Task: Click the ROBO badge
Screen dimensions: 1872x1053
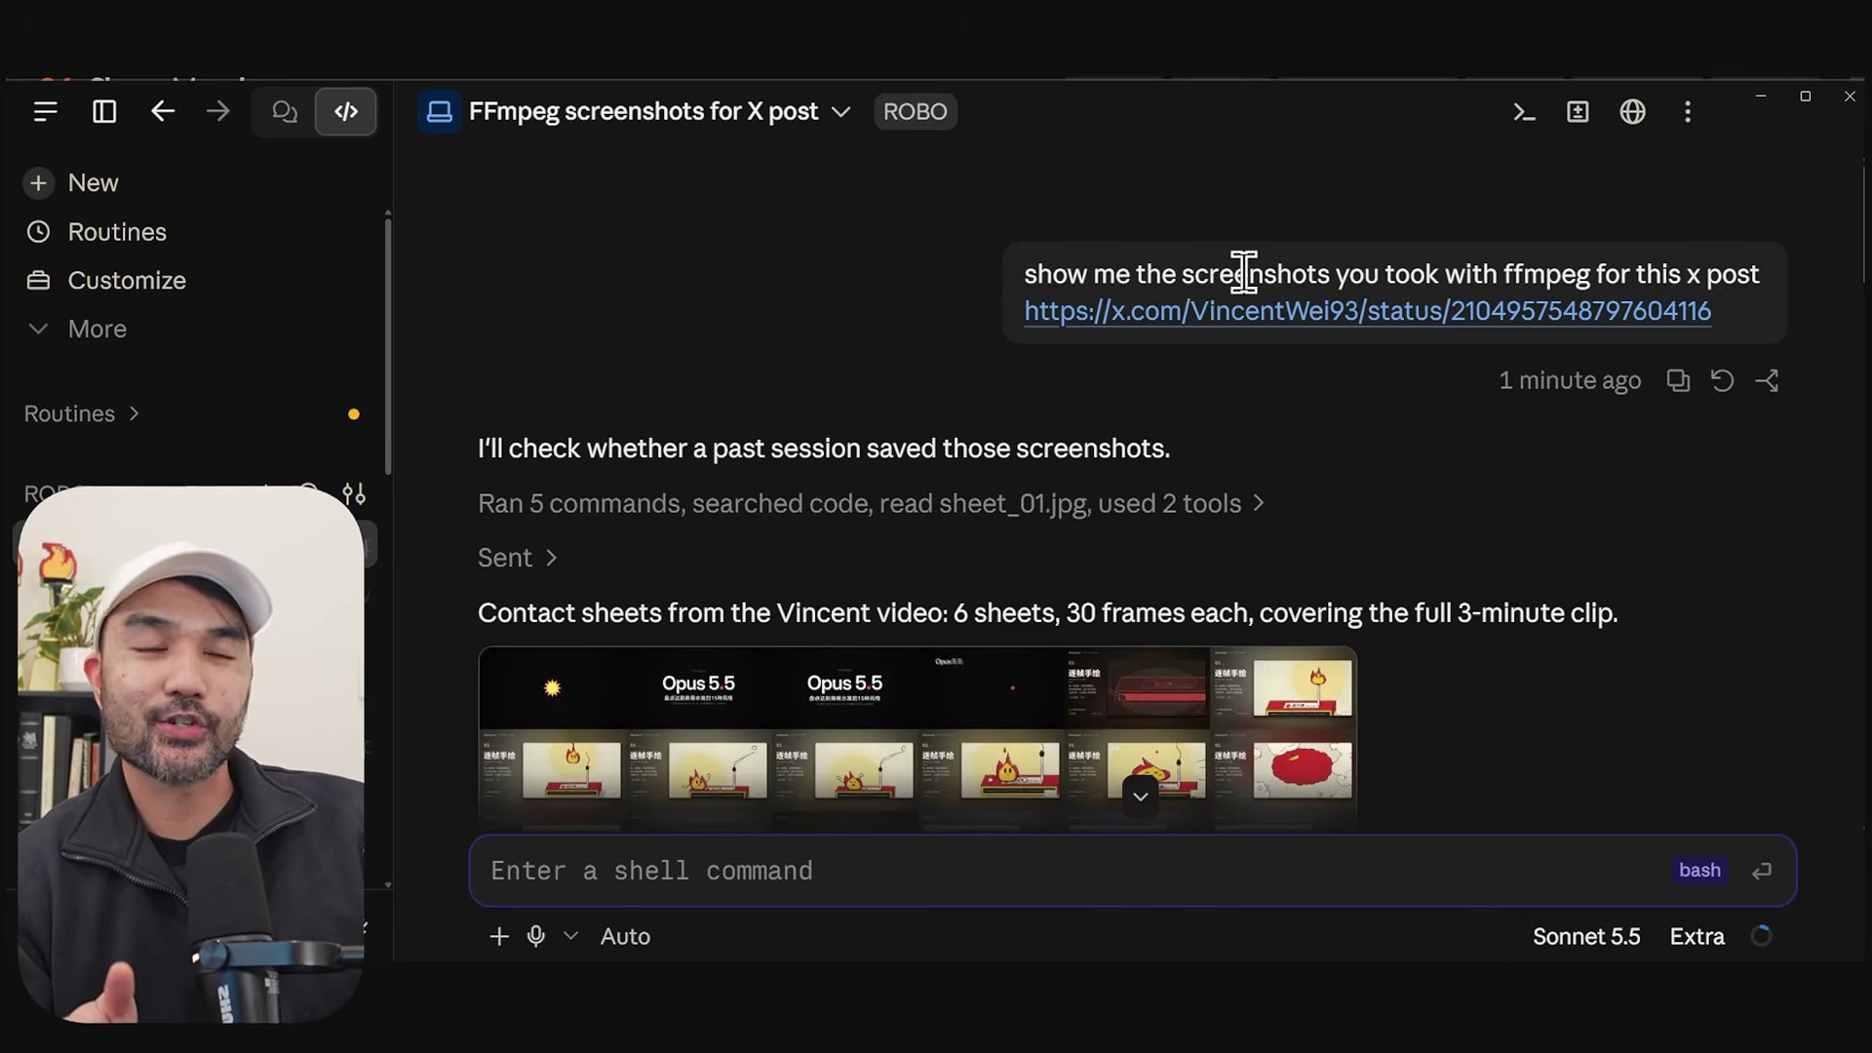Action: click(x=915, y=112)
